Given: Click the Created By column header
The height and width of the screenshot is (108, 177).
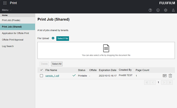Looking at the screenshot, I should pos(125,70).
